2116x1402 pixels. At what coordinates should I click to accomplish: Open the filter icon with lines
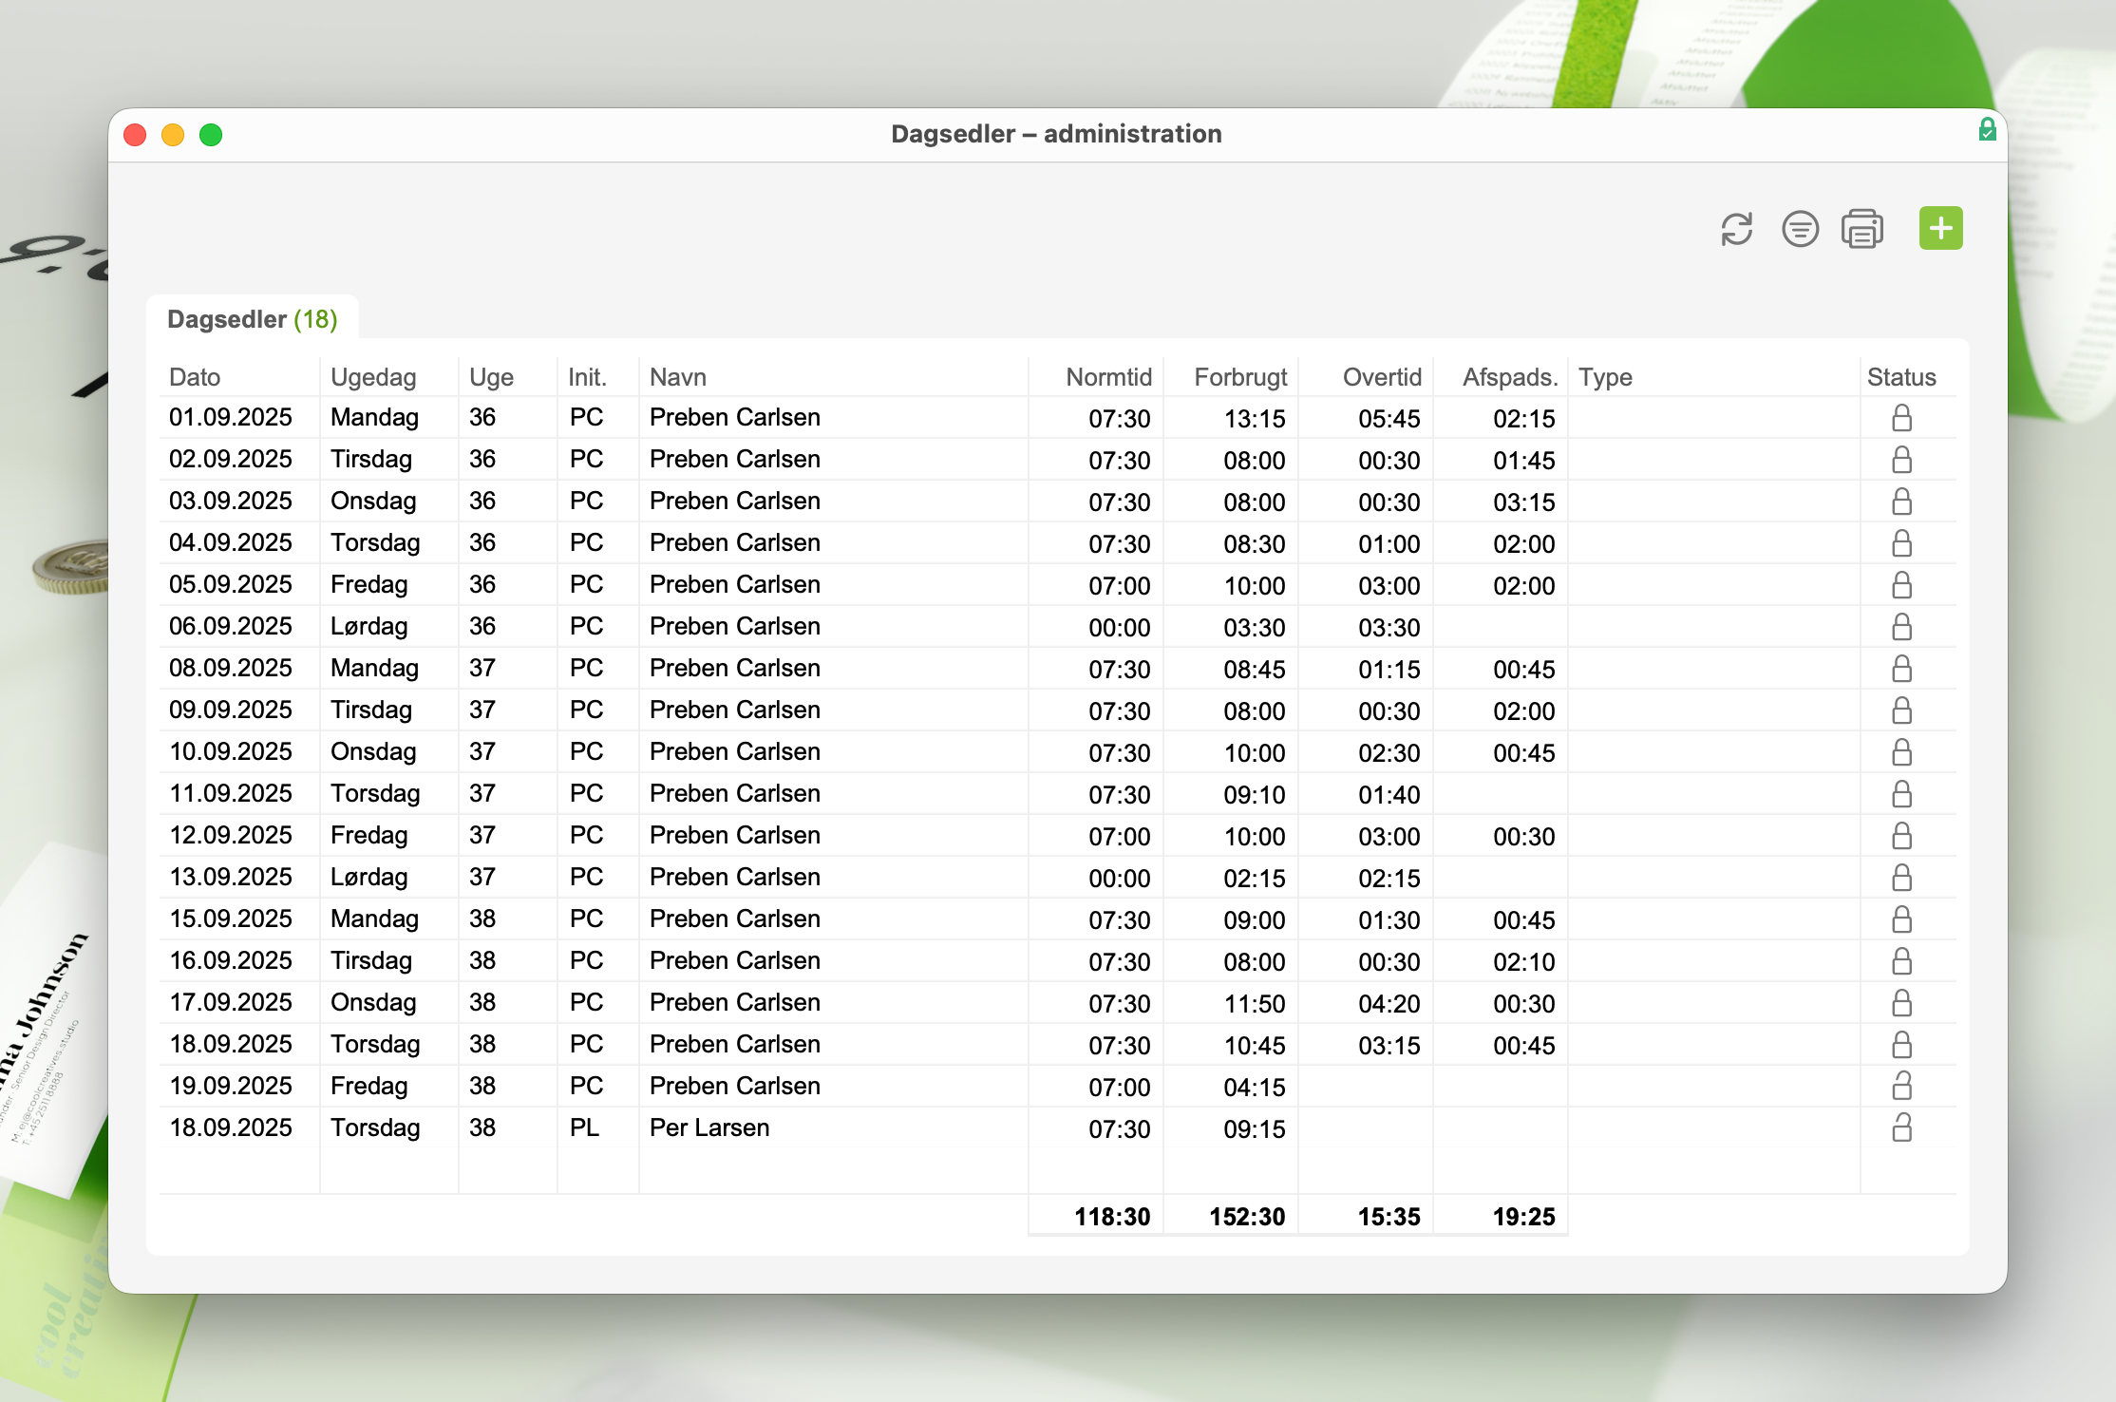1800,229
